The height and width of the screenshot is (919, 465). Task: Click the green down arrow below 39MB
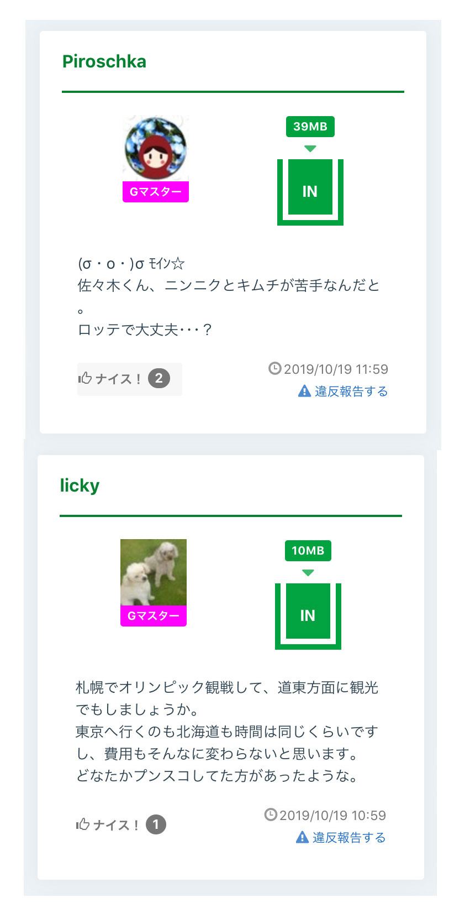tap(310, 149)
